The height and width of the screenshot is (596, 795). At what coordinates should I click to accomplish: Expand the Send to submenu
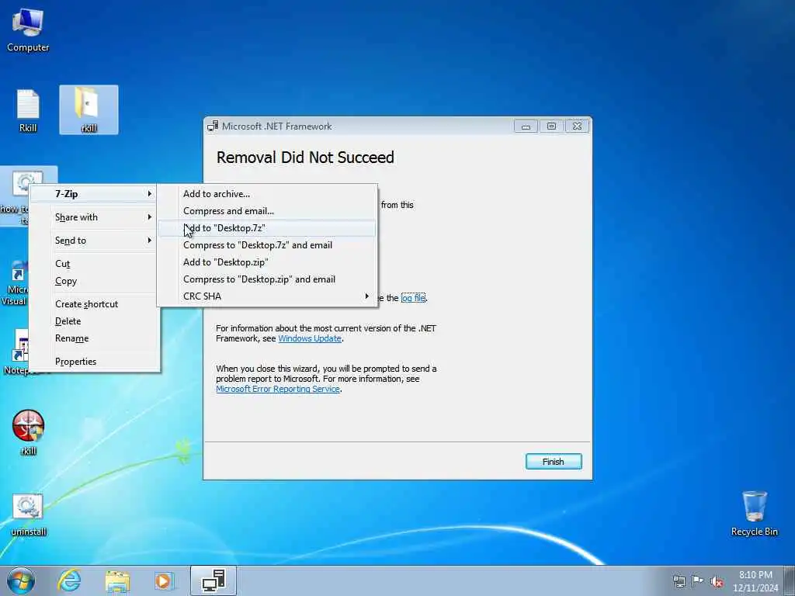[x=94, y=241]
